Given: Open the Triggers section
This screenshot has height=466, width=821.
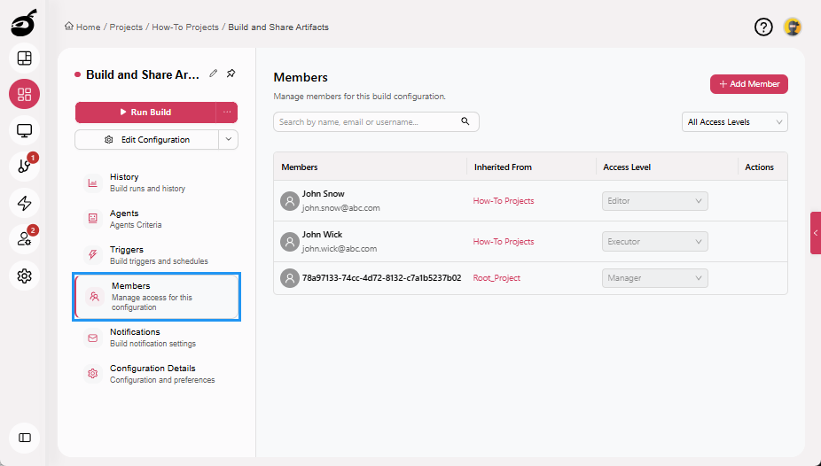Looking at the screenshot, I should pos(156,254).
